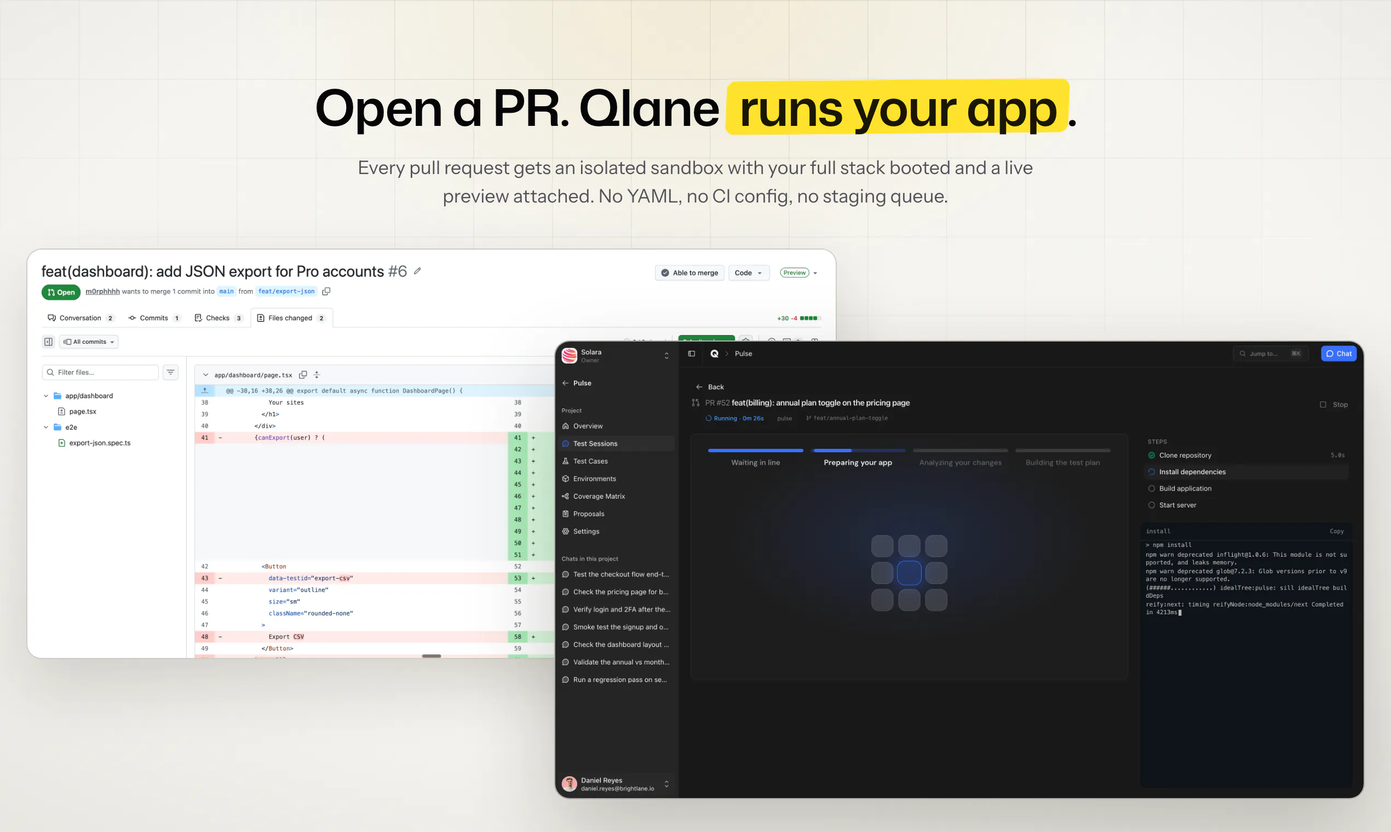This screenshot has height=832, width=1391.
Task: Click the Building the test plan bar
Action: click(1062, 450)
